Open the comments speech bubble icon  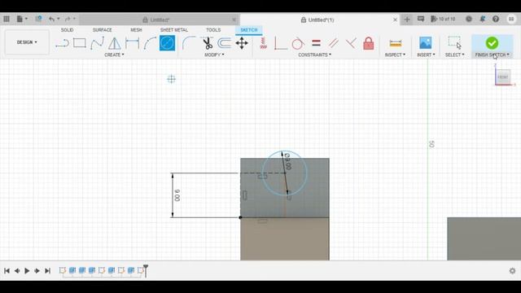click(421, 19)
